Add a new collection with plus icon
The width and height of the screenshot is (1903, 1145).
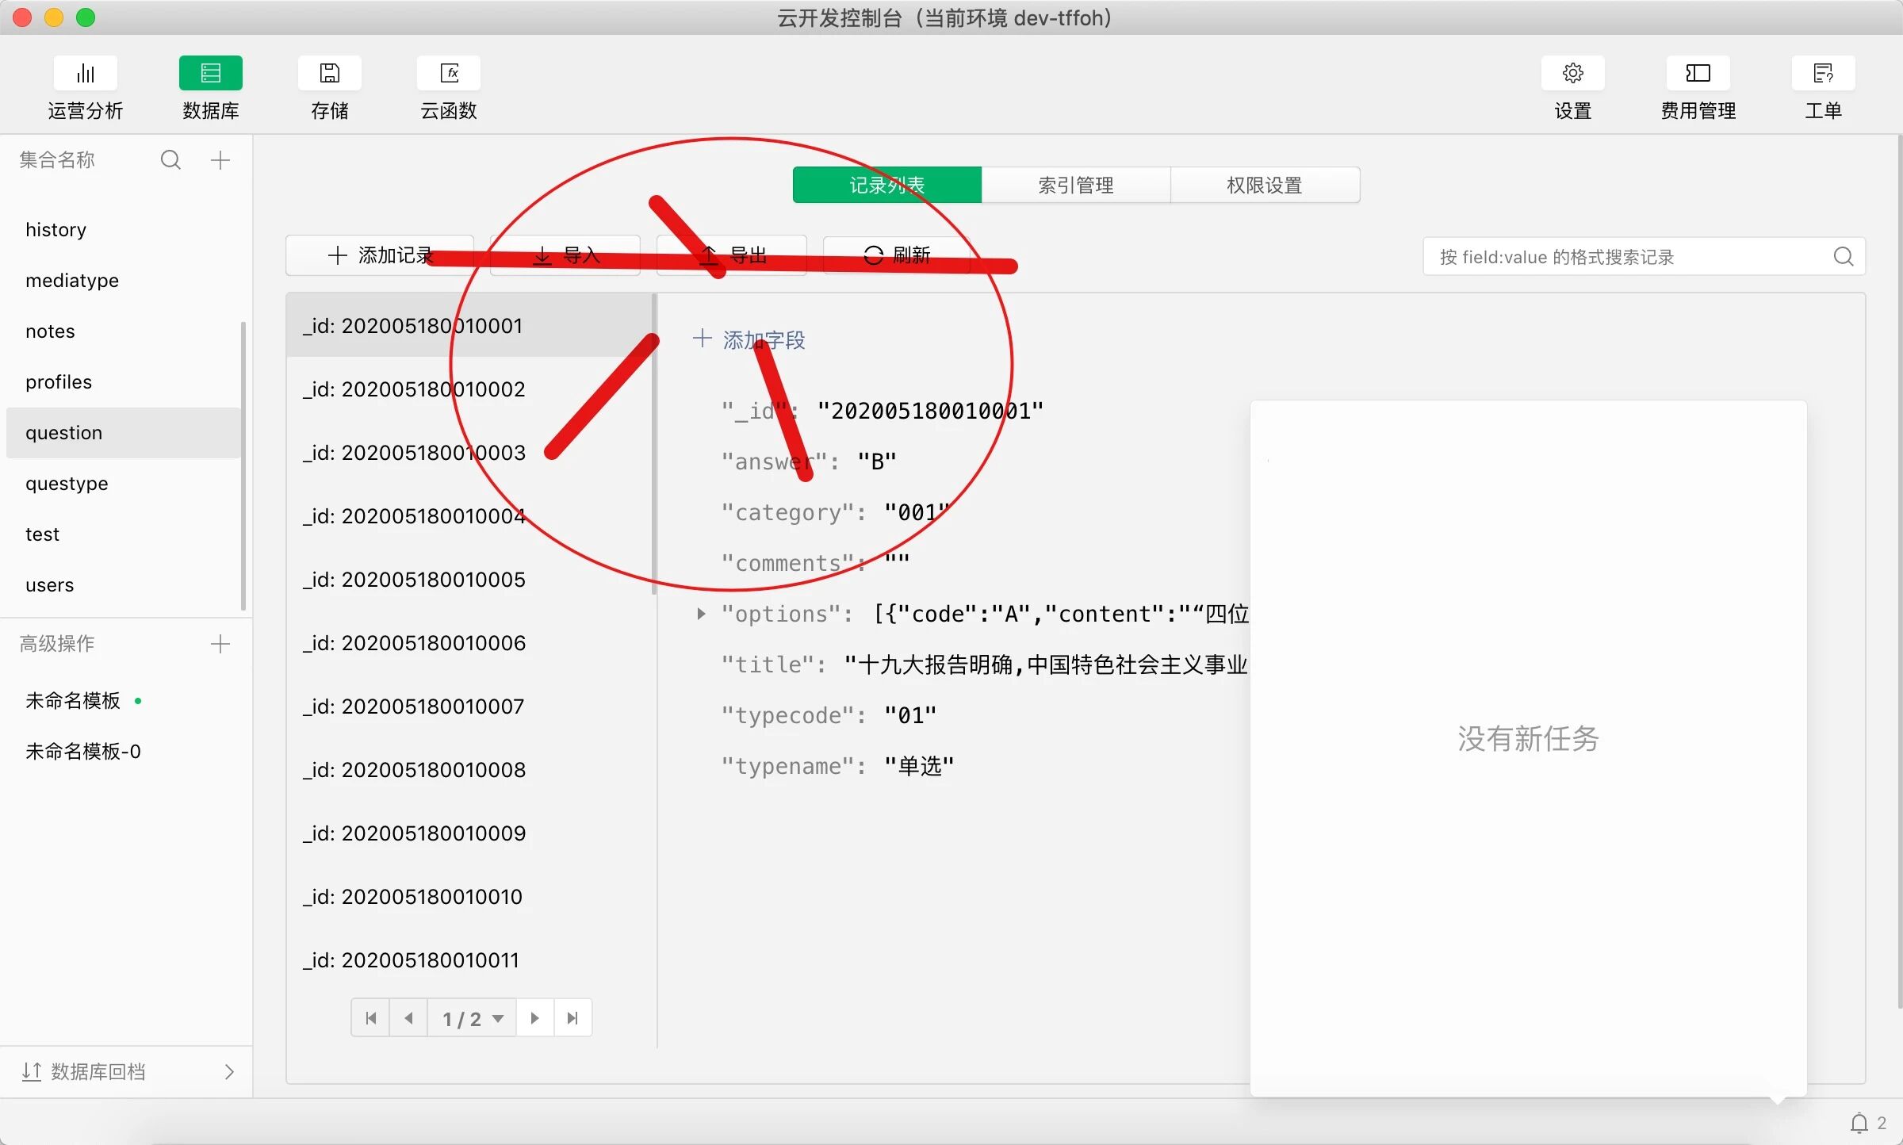220,160
